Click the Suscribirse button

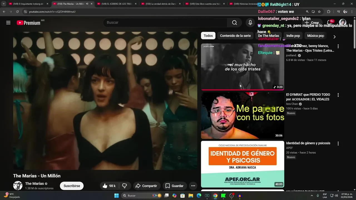[72, 186]
